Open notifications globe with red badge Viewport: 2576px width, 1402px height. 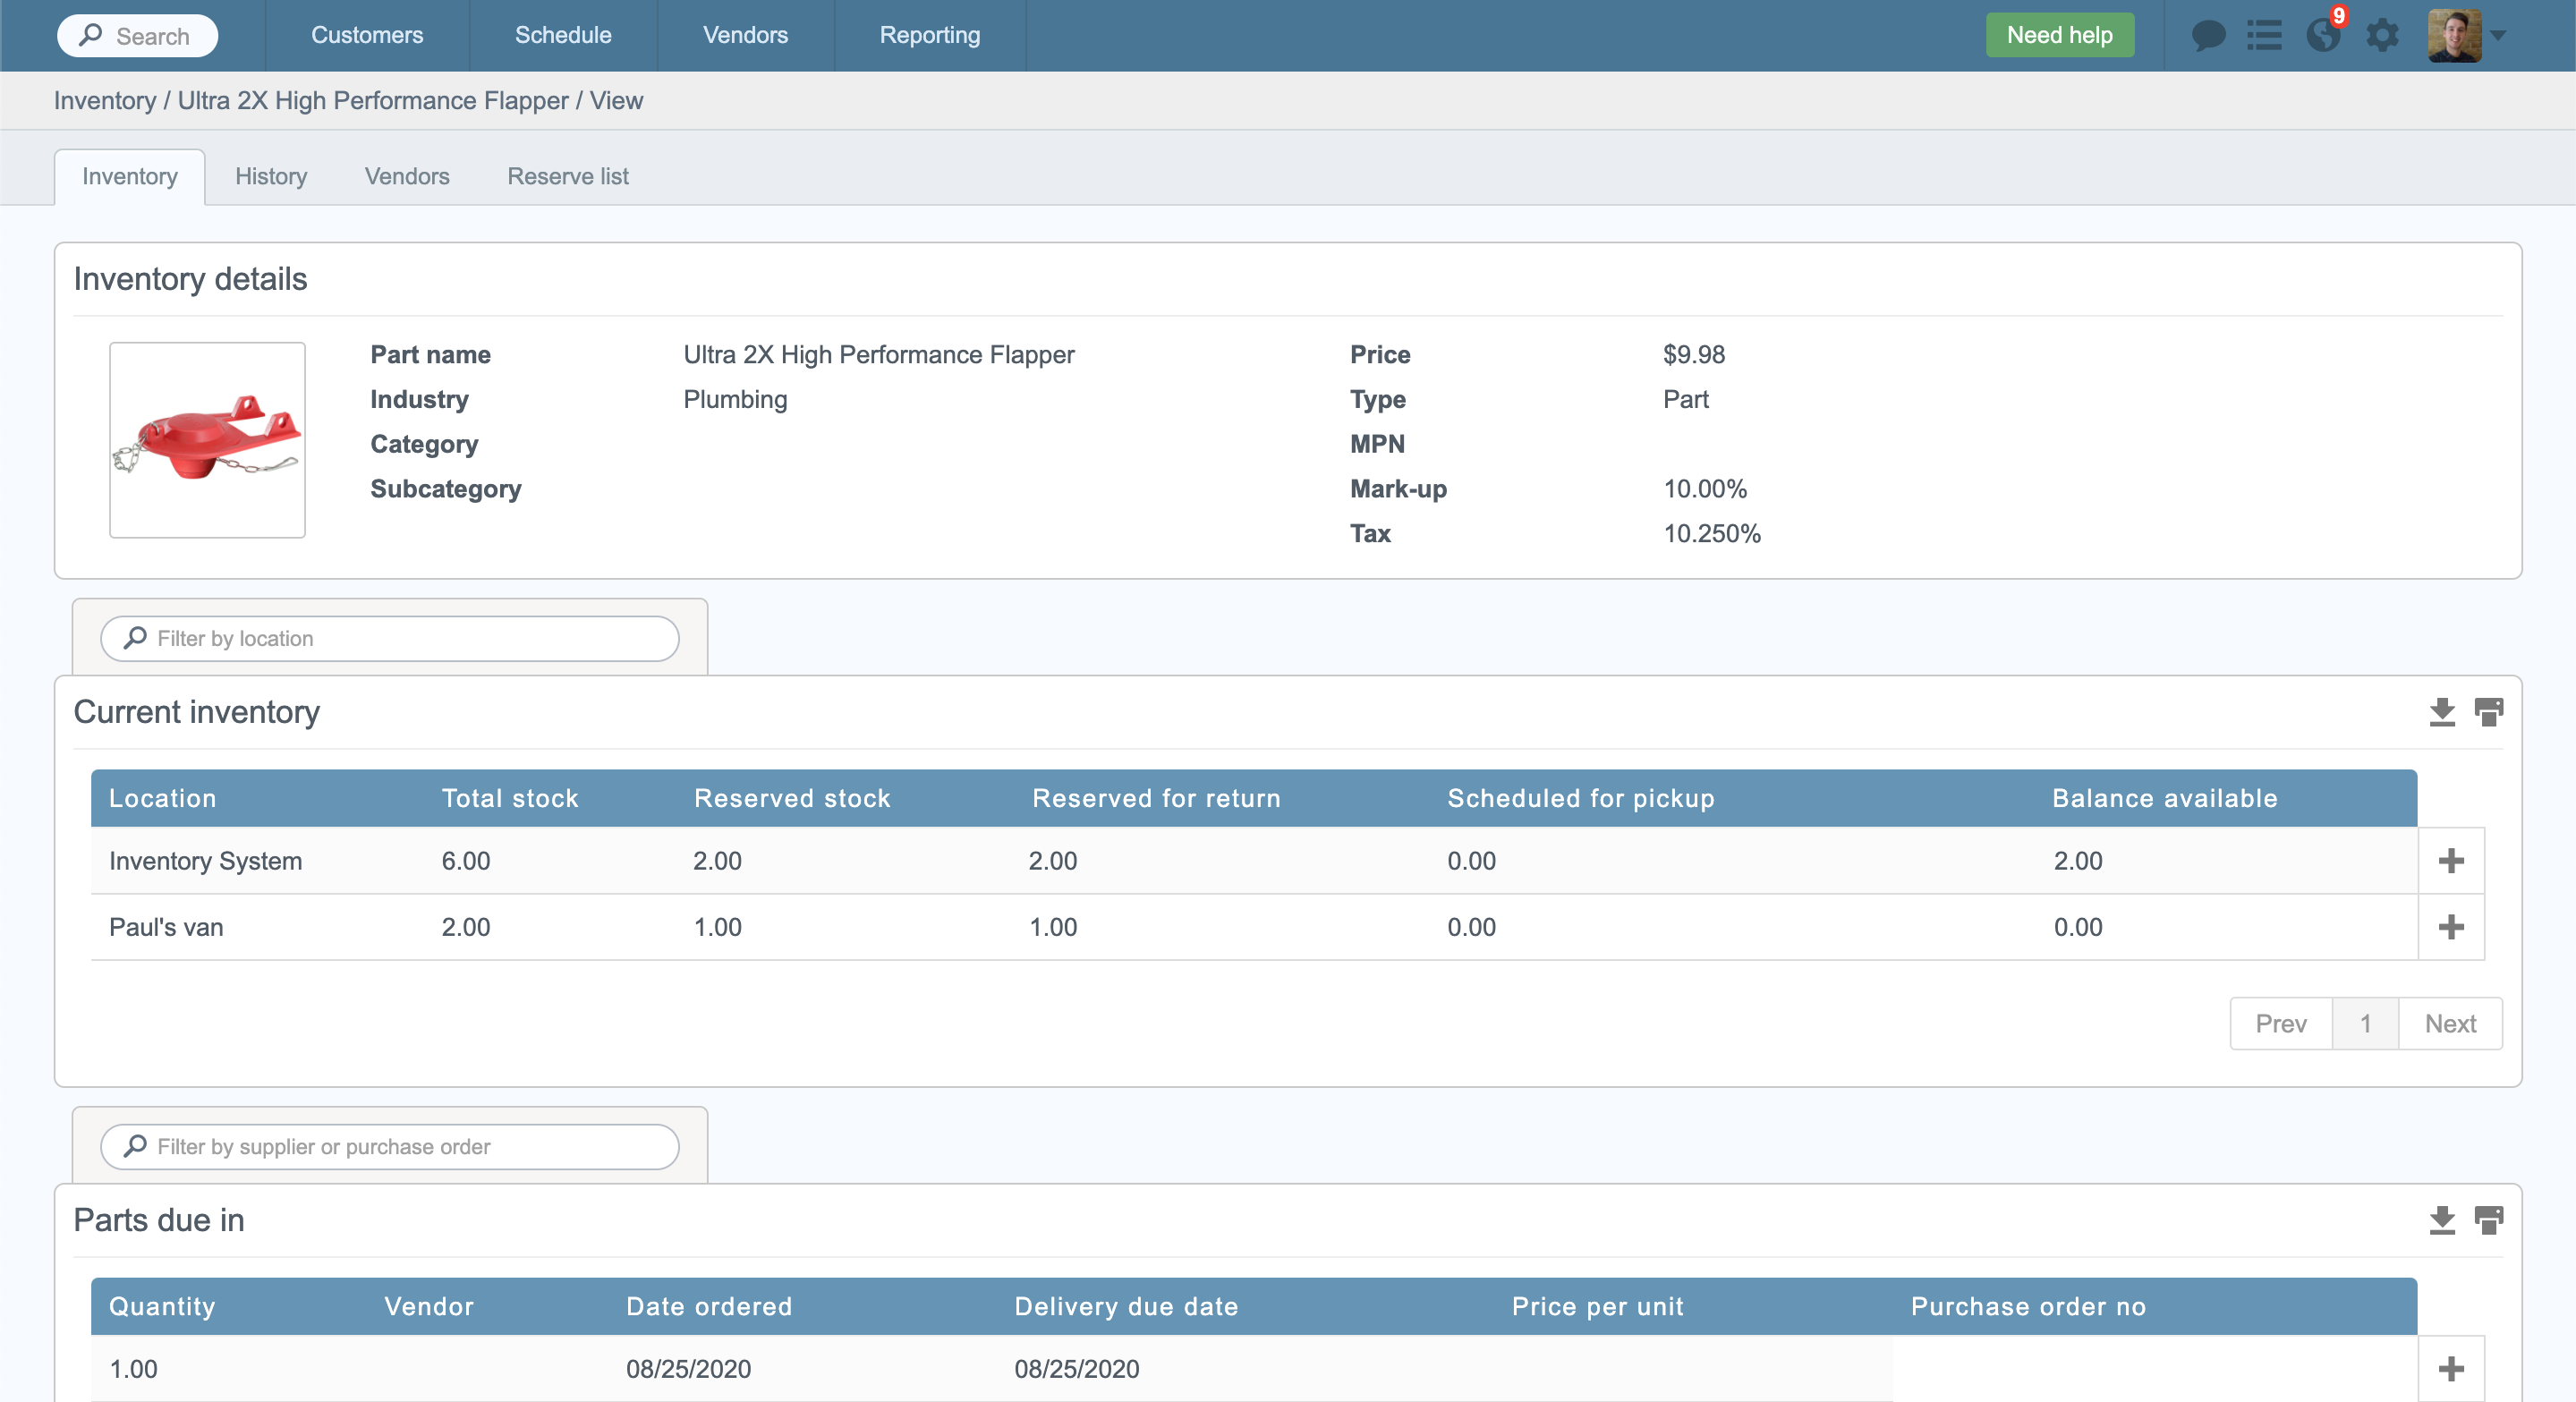pyautogui.click(x=2323, y=36)
